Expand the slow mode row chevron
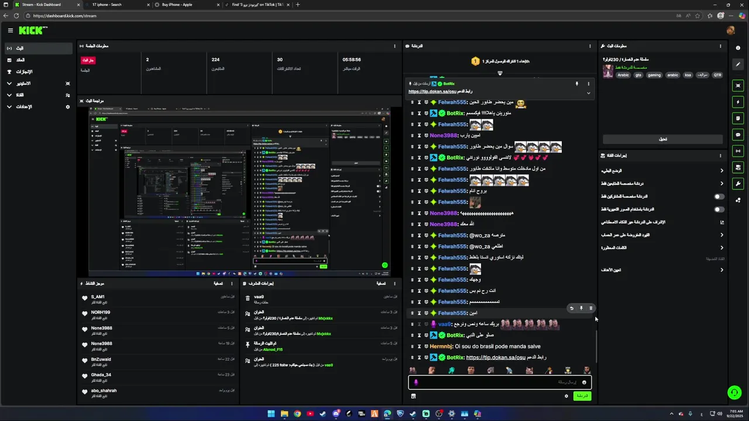Image resolution: width=749 pixels, height=421 pixels. tap(721, 171)
